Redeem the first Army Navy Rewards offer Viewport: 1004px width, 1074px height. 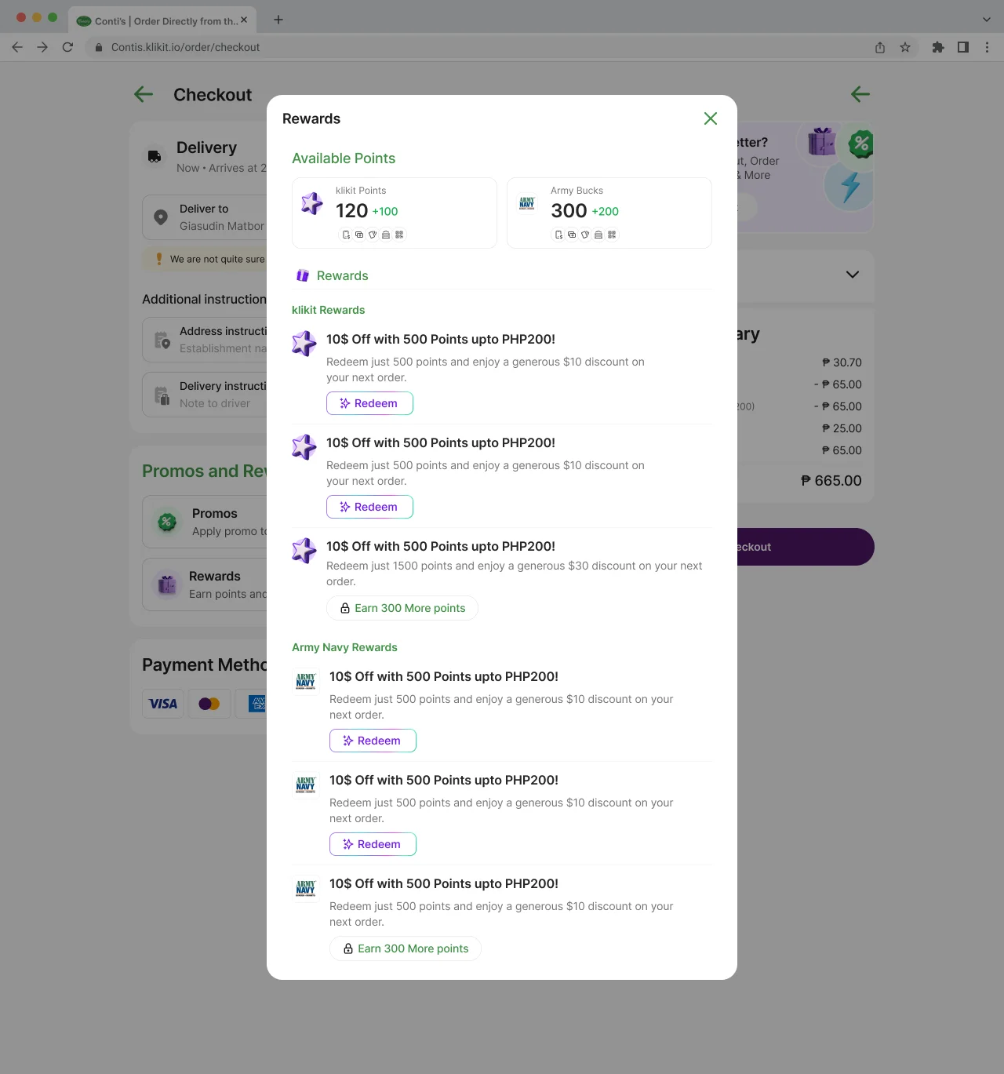click(373, 741)
